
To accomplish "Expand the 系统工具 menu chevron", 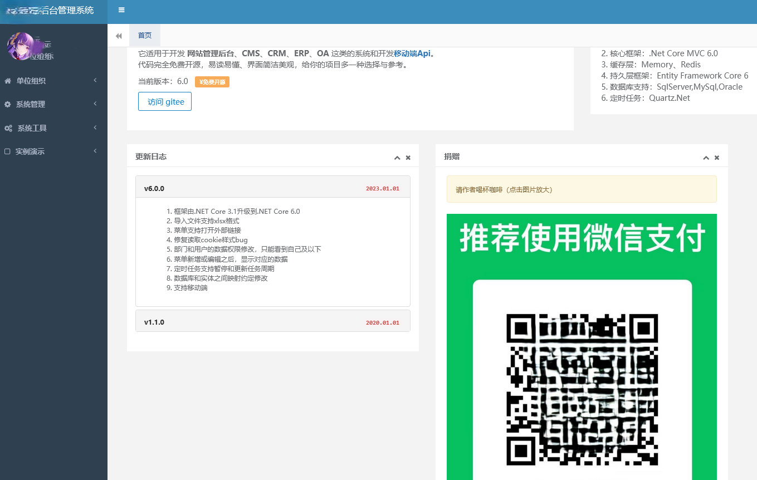I will click(x=95, y=128).
